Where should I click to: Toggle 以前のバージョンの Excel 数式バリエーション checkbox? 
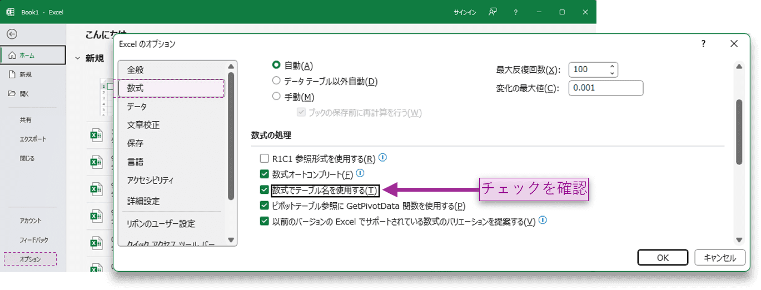click(265, 221)
